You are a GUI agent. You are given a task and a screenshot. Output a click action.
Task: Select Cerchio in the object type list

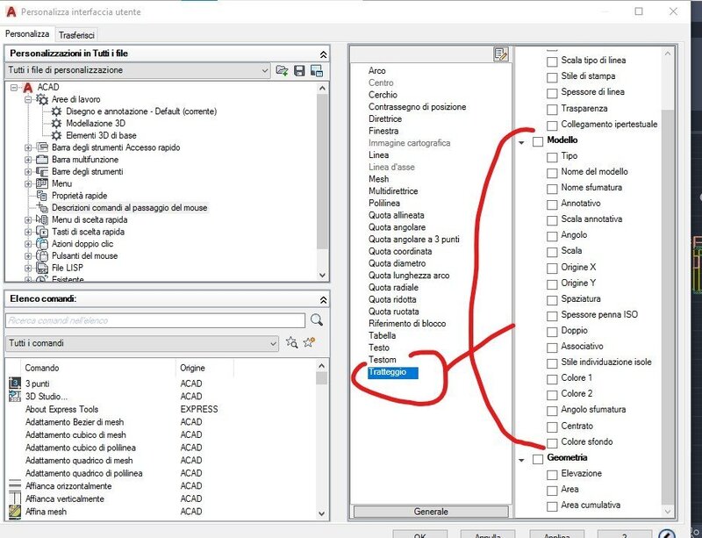383,95
